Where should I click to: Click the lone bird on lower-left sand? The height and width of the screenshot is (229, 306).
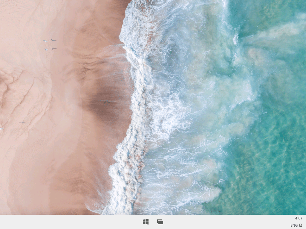point(22,122)
